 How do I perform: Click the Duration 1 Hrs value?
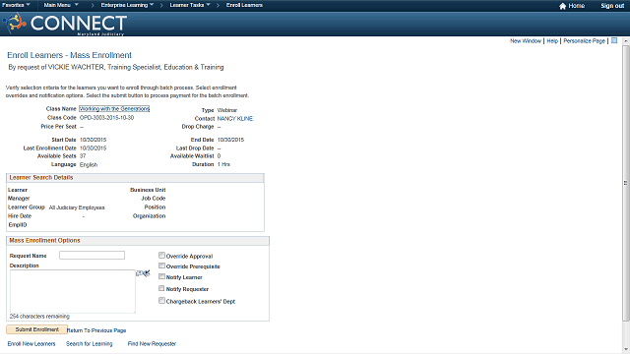223,164
